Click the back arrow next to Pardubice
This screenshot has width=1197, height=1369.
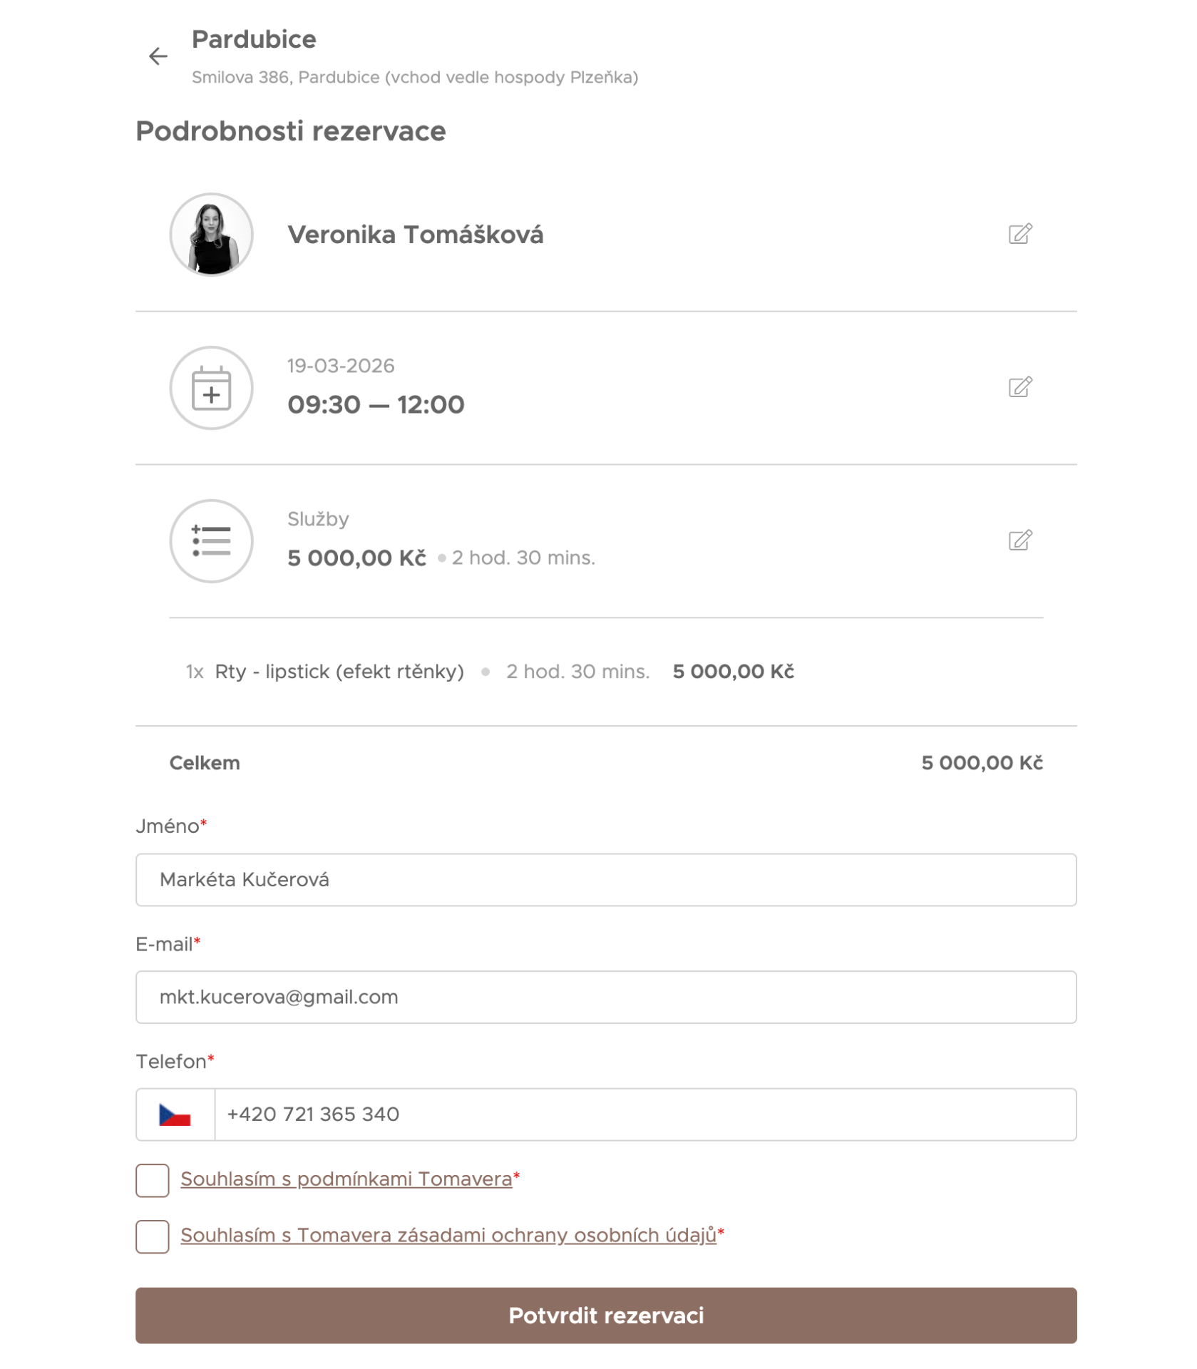pos(158,56)
